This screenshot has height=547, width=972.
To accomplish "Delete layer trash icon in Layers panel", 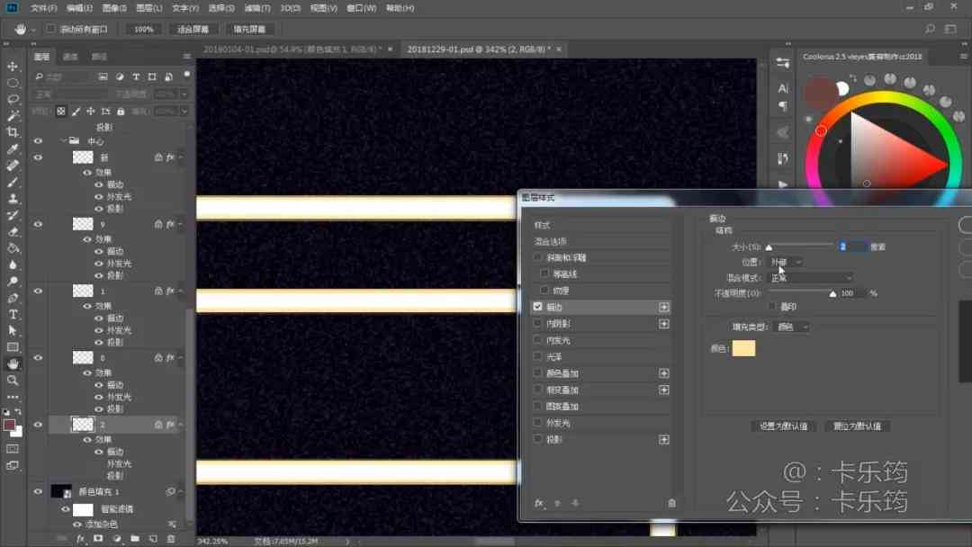I will pyautogui.click(x=171, y=539).
